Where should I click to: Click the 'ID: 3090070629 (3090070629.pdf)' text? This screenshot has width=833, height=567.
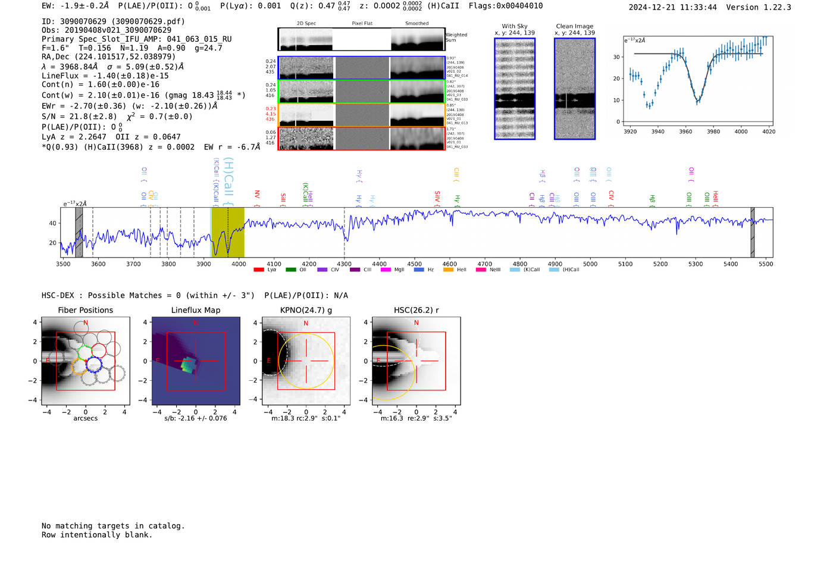(114, 21)
